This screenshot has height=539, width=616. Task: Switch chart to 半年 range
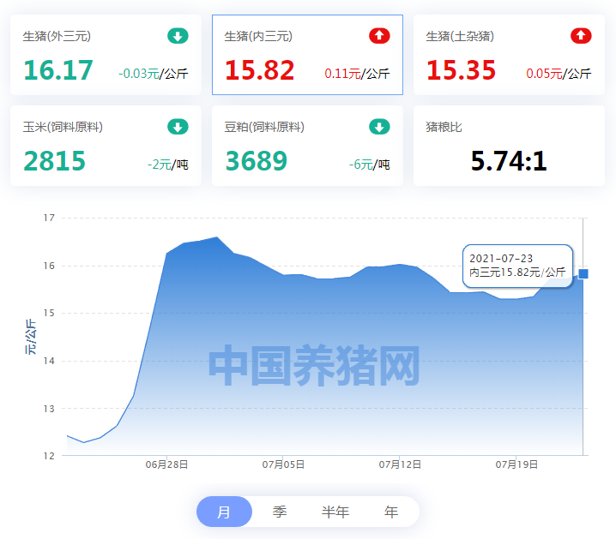335,512
